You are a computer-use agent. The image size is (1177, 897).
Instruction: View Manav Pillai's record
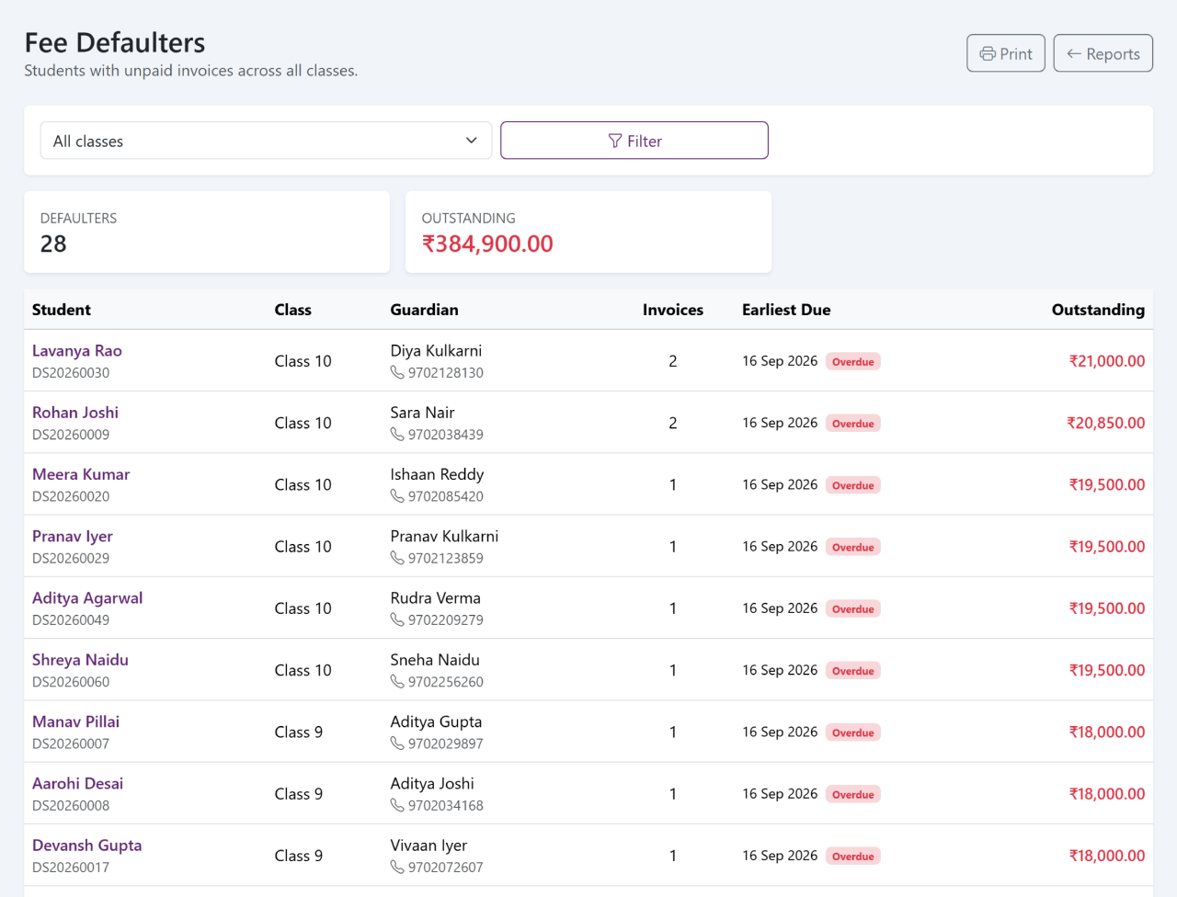[x=75, y=721]
